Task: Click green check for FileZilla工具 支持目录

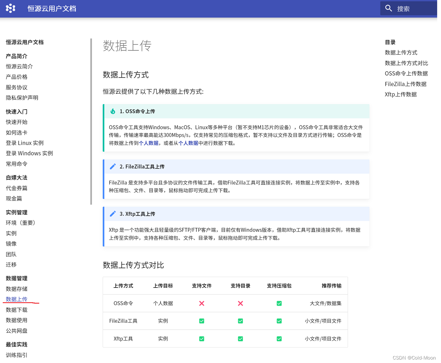Action: click(240, 321)
